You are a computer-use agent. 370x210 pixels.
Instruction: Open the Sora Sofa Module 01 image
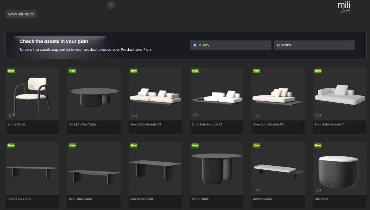click(x=340, y=94)
